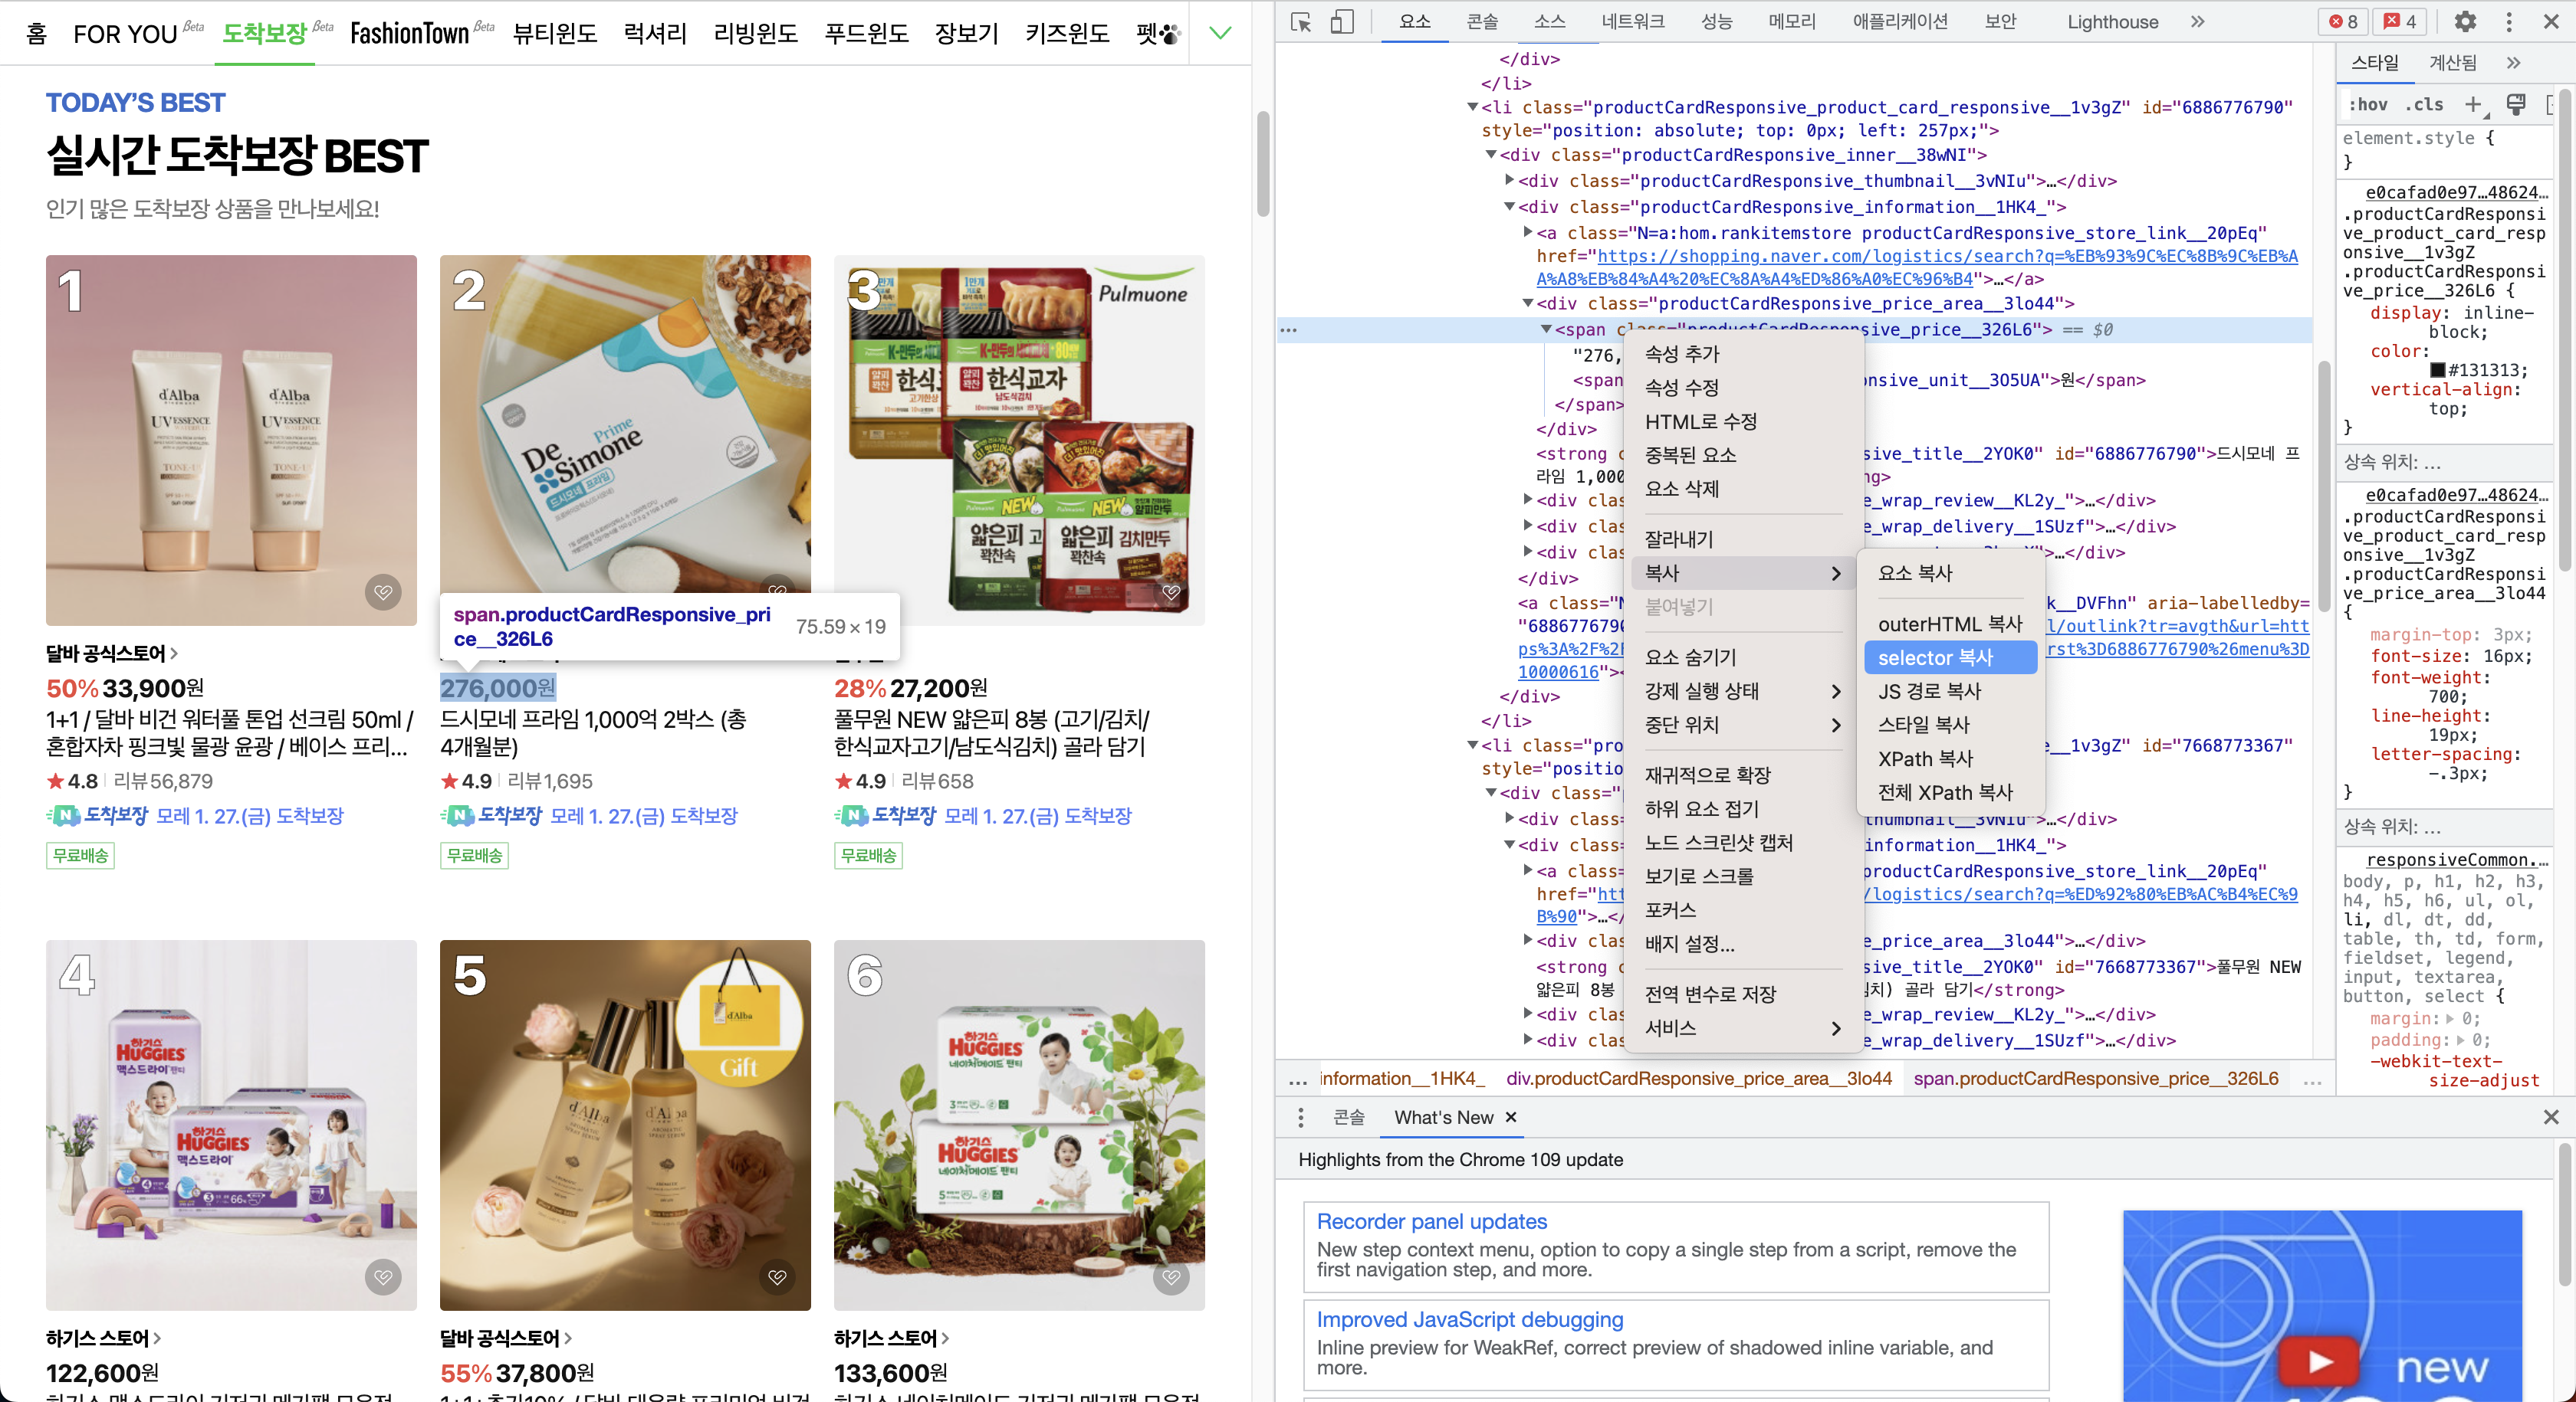Screen dimensions: 2576x1402
Task: Collapse productCardResponsive_price_area div for 6886776790
Action: click(x=1528, y=303)
